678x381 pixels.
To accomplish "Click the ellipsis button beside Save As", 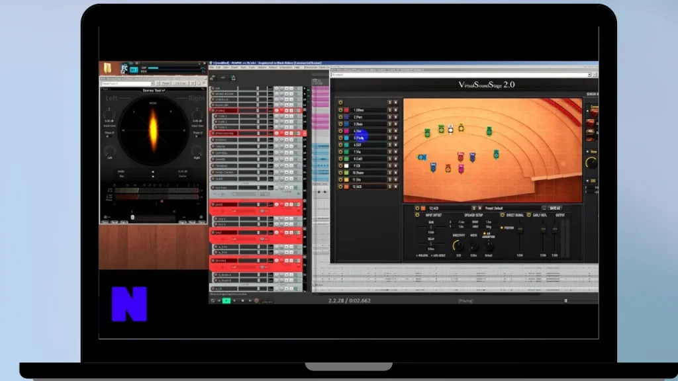I will pos(544,208).
